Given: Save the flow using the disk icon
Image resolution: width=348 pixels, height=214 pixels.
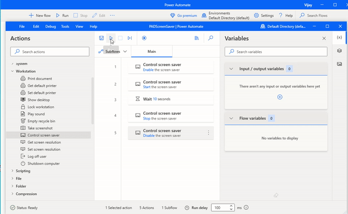Looking at the screenshot, I should 101,38.
